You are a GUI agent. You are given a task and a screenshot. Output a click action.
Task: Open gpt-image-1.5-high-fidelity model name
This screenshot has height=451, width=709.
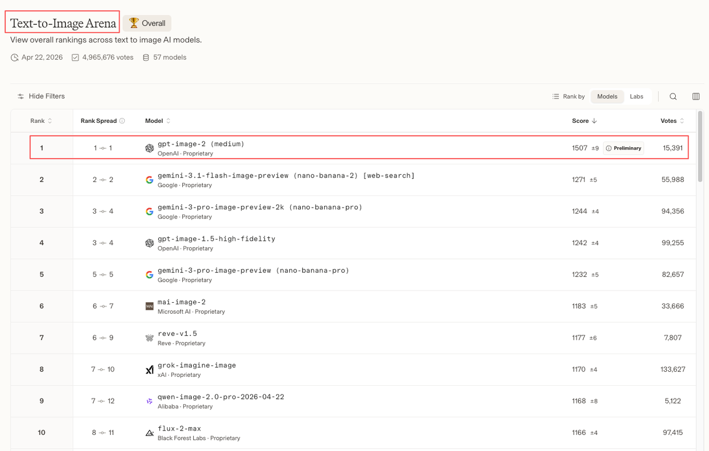(217, 239)
